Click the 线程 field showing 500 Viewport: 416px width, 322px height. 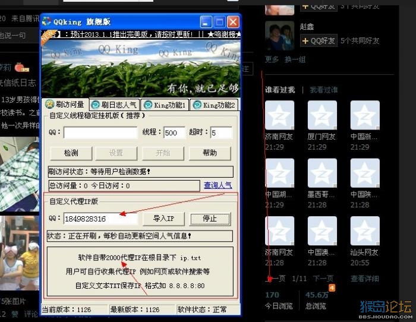coord(174,132)
